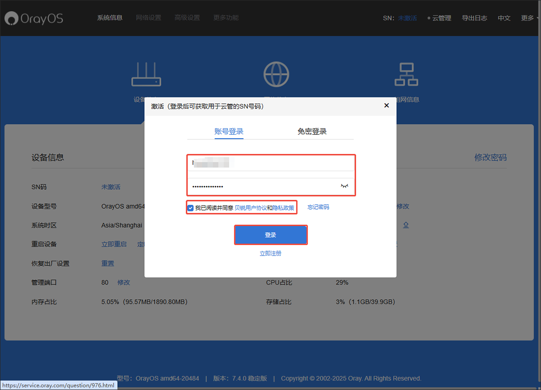Click the 管理端口 value 80
The width and height of the screenshot is (541, 390).
[105, 282]
